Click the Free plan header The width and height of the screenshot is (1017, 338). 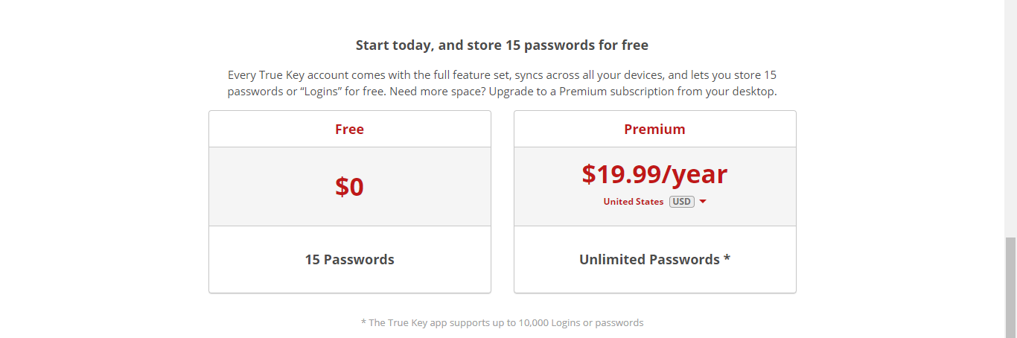click(x=350, y=129)
